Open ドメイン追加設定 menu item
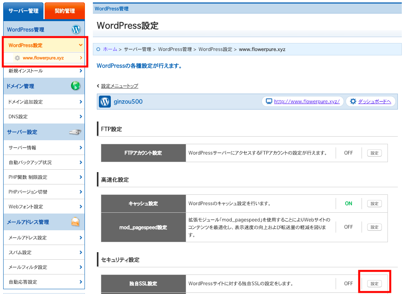The image size is (405, 294). click(x=44, y=102)
